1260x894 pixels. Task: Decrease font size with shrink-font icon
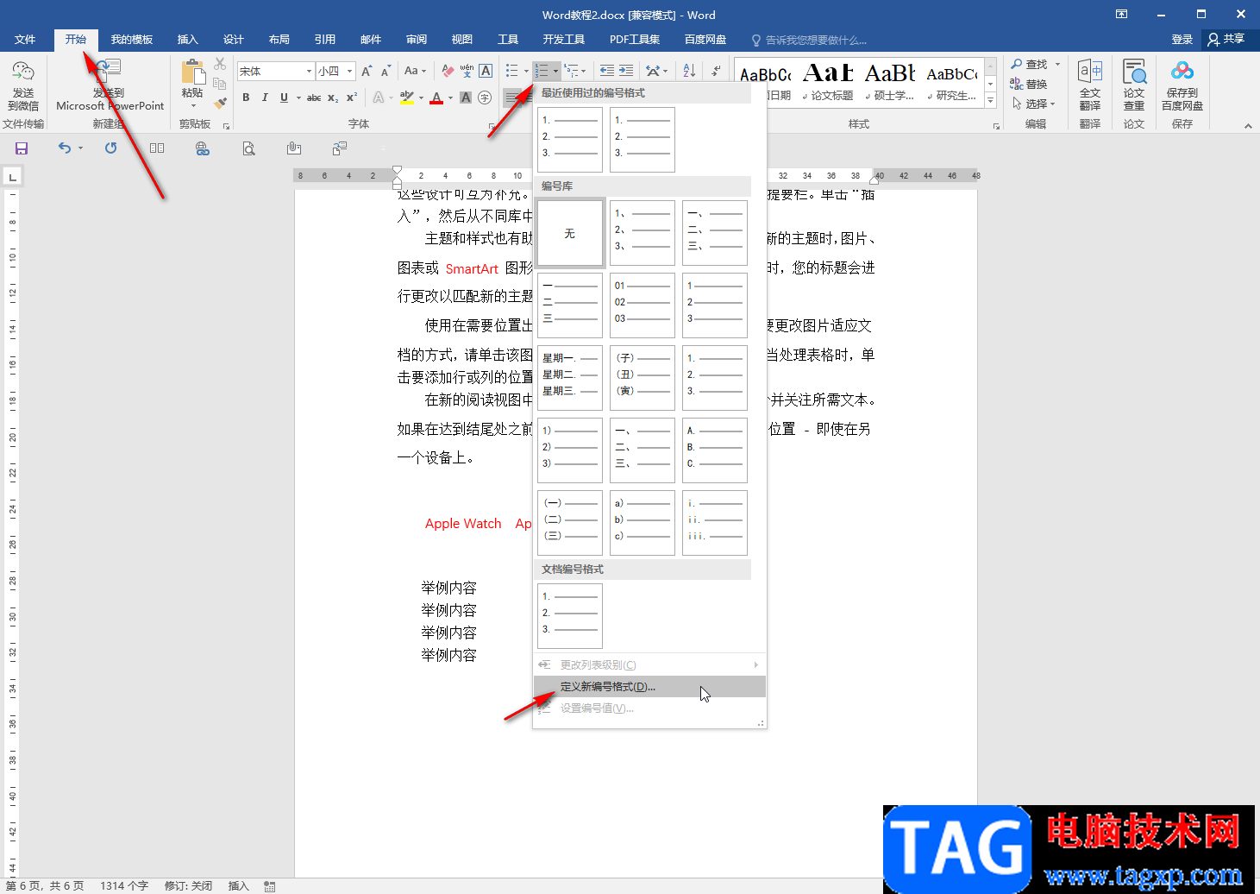[386, 71]
